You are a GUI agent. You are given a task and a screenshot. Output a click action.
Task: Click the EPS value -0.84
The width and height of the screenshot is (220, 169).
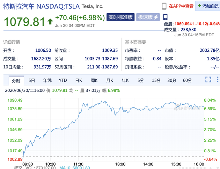click(156, 59)
